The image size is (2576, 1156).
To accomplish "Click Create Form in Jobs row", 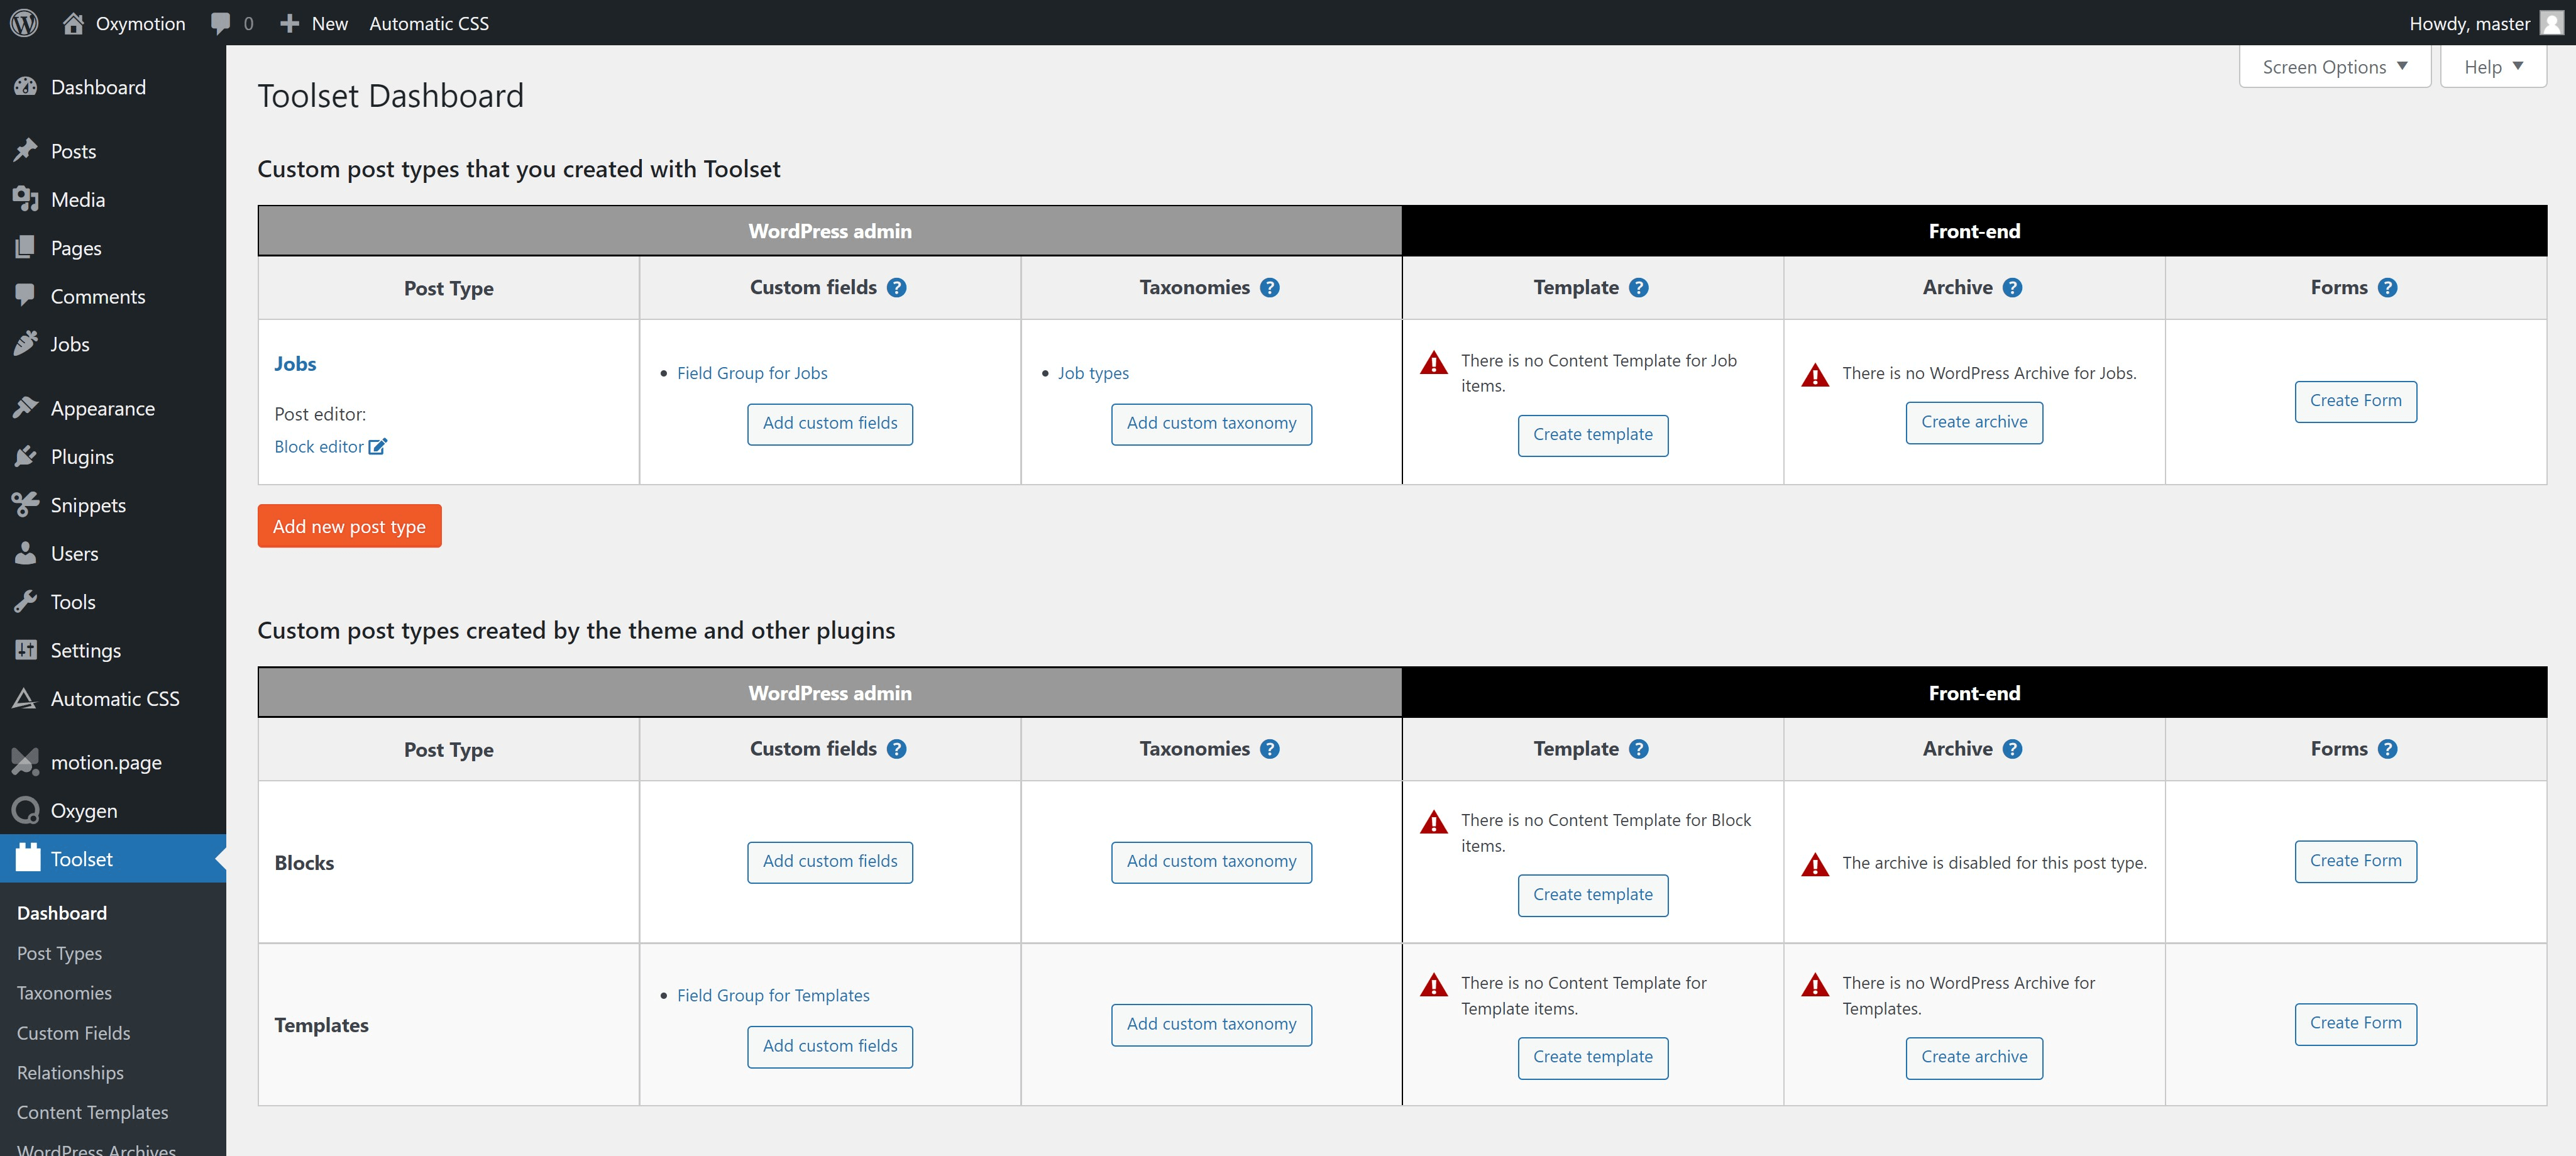I will click(2355, 401).
